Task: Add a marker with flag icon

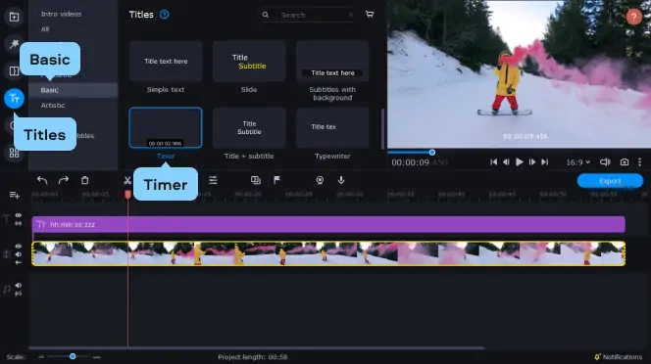Action: pyautogui.click(x=276, y=179)
